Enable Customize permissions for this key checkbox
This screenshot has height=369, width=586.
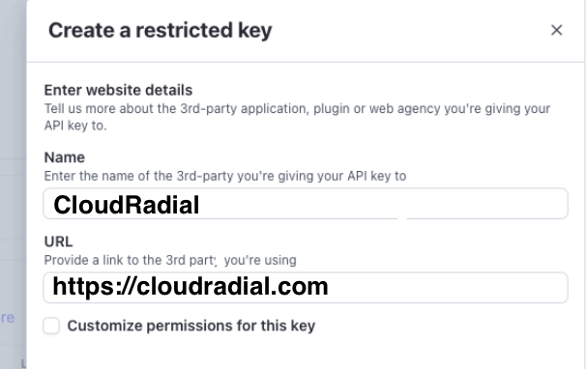coord(51,326)
